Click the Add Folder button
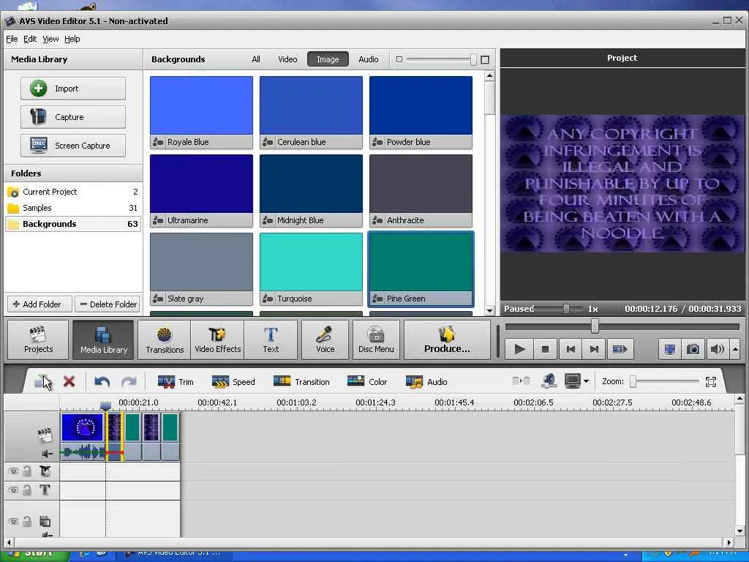This screenshot has height=562, width=749. pos(39,304)
